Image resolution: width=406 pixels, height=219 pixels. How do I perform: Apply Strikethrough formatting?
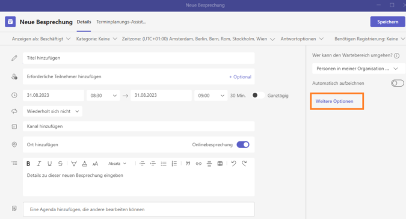click(60, 164)
